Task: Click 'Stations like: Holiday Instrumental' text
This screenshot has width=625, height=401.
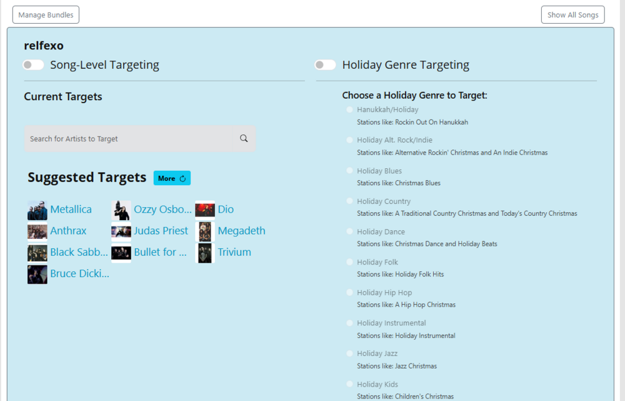Action: [406, 335]
